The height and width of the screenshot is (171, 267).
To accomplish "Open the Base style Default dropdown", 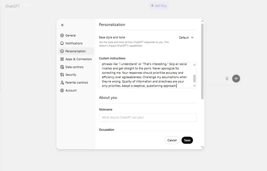I will coord(186,38).
